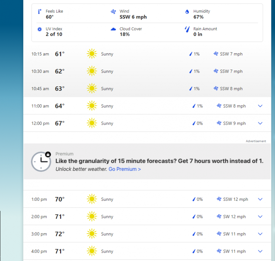This screenshot has height=261, width=275.
Task: Expand details for 2:00 pm
Action: click(260, 217)
